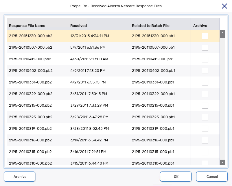This screenshot has width=232, height=186.
Task: Toggle Archive checkbox on 2195-20110402-000.pb2 row
Action: coord(205,71)
